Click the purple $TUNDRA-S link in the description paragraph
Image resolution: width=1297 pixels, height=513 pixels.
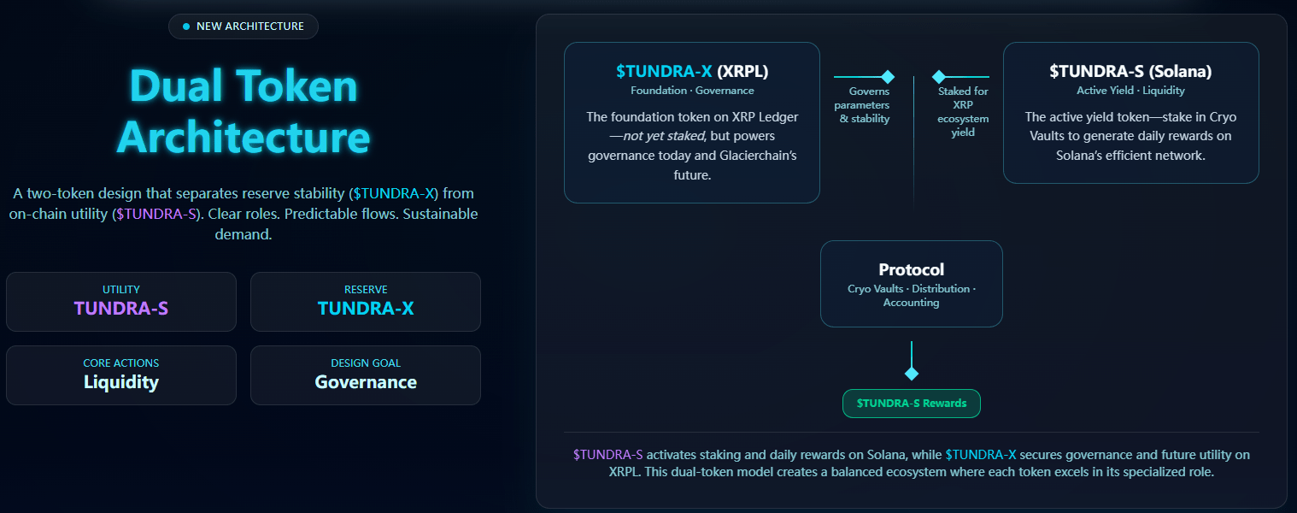156,214
